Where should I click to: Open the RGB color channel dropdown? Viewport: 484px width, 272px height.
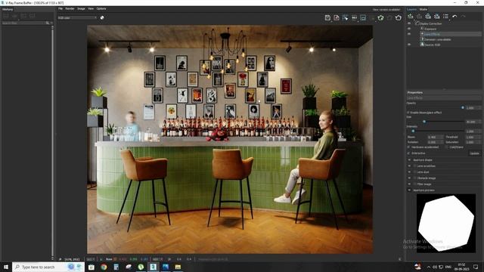point(77,18)
